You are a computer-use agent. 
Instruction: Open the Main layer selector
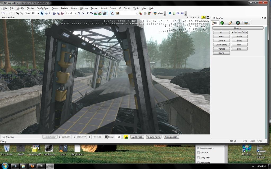158,13
